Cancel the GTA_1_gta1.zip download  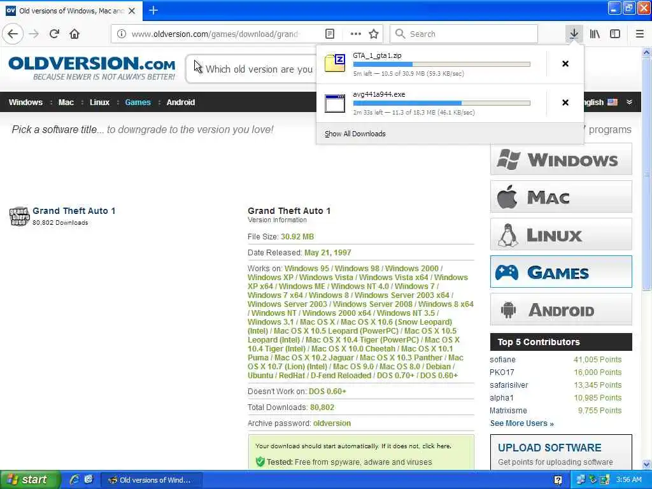point(565,64)
